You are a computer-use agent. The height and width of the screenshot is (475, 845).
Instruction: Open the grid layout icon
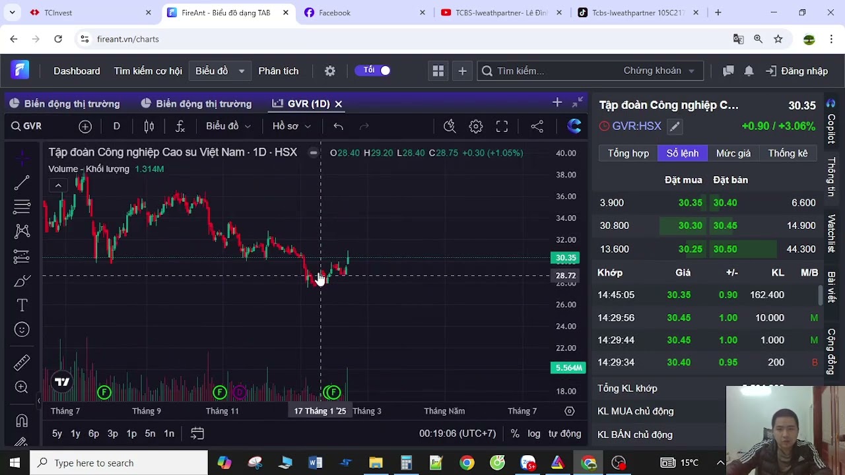438,71
